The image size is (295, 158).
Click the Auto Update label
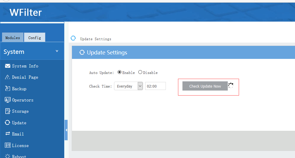(101, 73)
